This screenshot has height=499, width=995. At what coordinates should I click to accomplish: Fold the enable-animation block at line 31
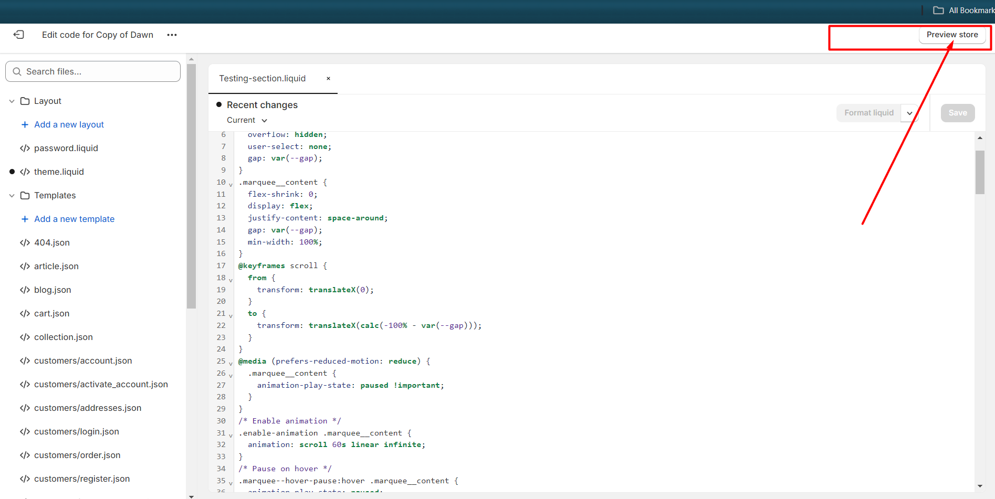tap(231, 435)
